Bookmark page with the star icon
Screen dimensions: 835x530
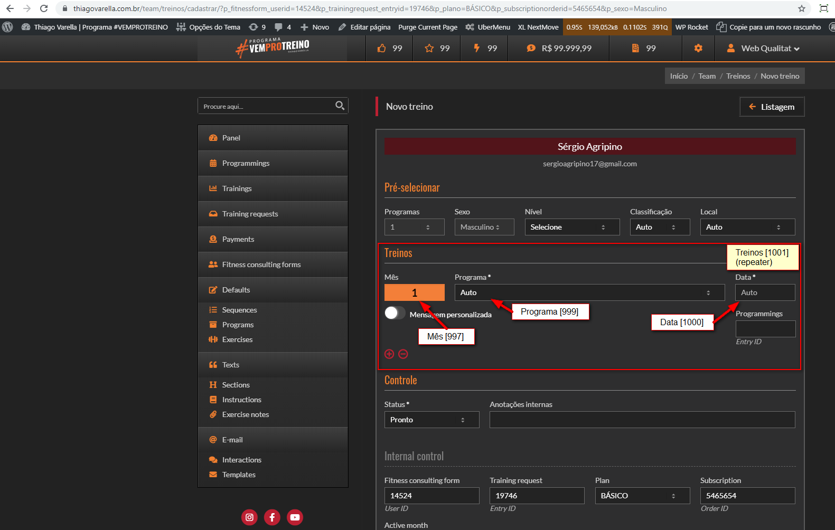801,8
